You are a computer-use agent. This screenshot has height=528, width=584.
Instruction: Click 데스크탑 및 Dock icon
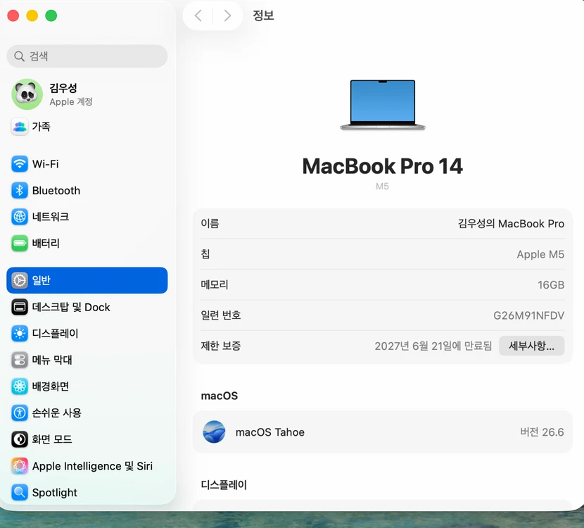click(x=20, y=307)
